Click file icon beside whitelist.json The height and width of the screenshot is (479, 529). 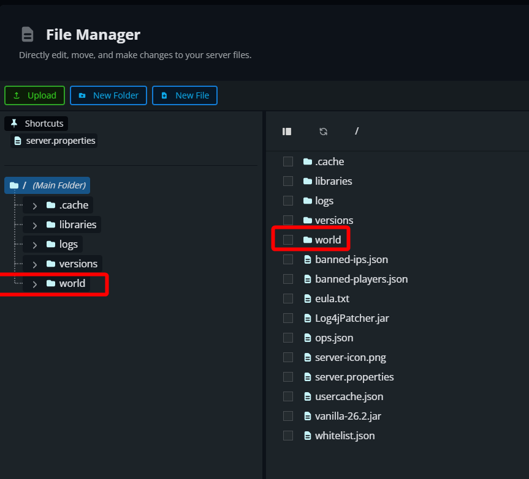point(307,436)
